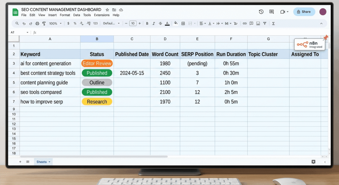This screenshot has height=185, width=339.
Task: Open the fill color picker
Action: click(176, 23)
